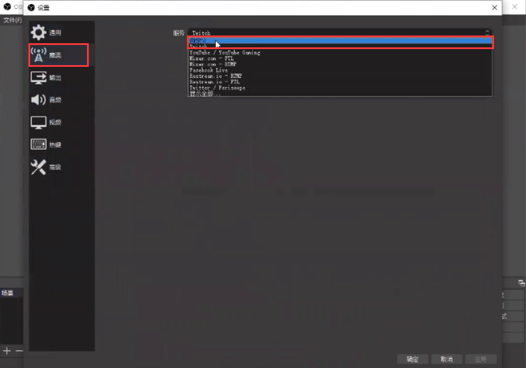Remove scene using the minus icon
The height and width of the screenshot is (368, 526).
click(x=19, y=351)
